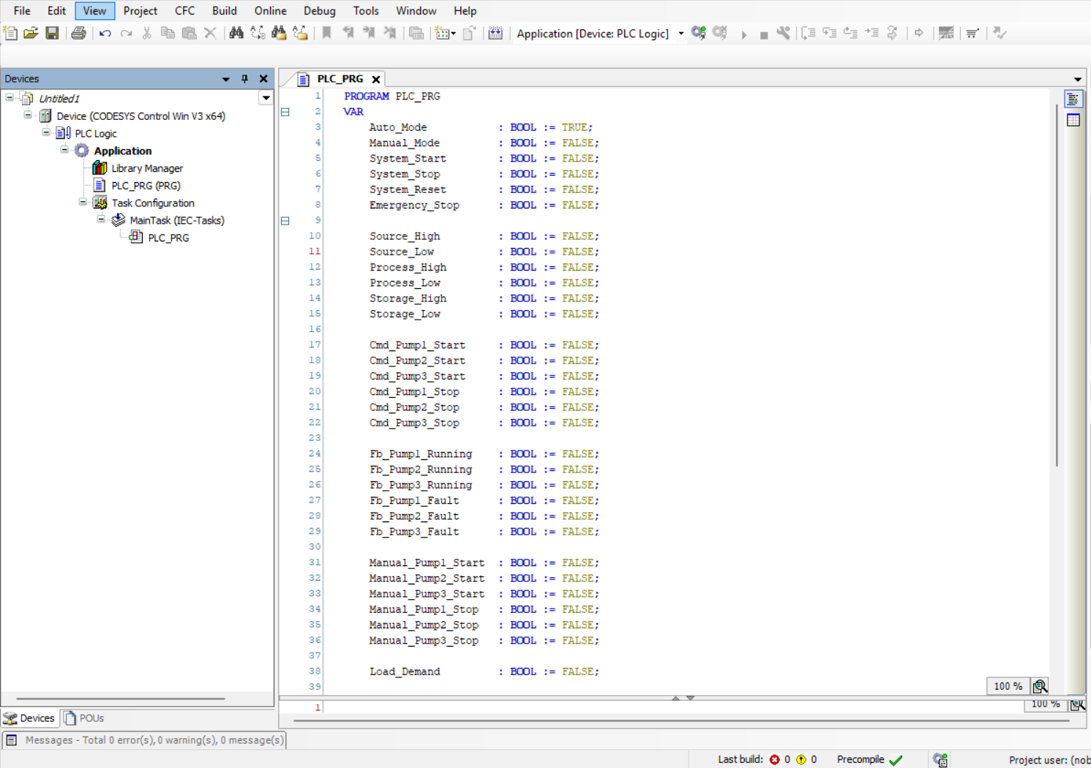Open the File menu
The width and height of the screenshot is (1091, 768).
tap(22, 11)
